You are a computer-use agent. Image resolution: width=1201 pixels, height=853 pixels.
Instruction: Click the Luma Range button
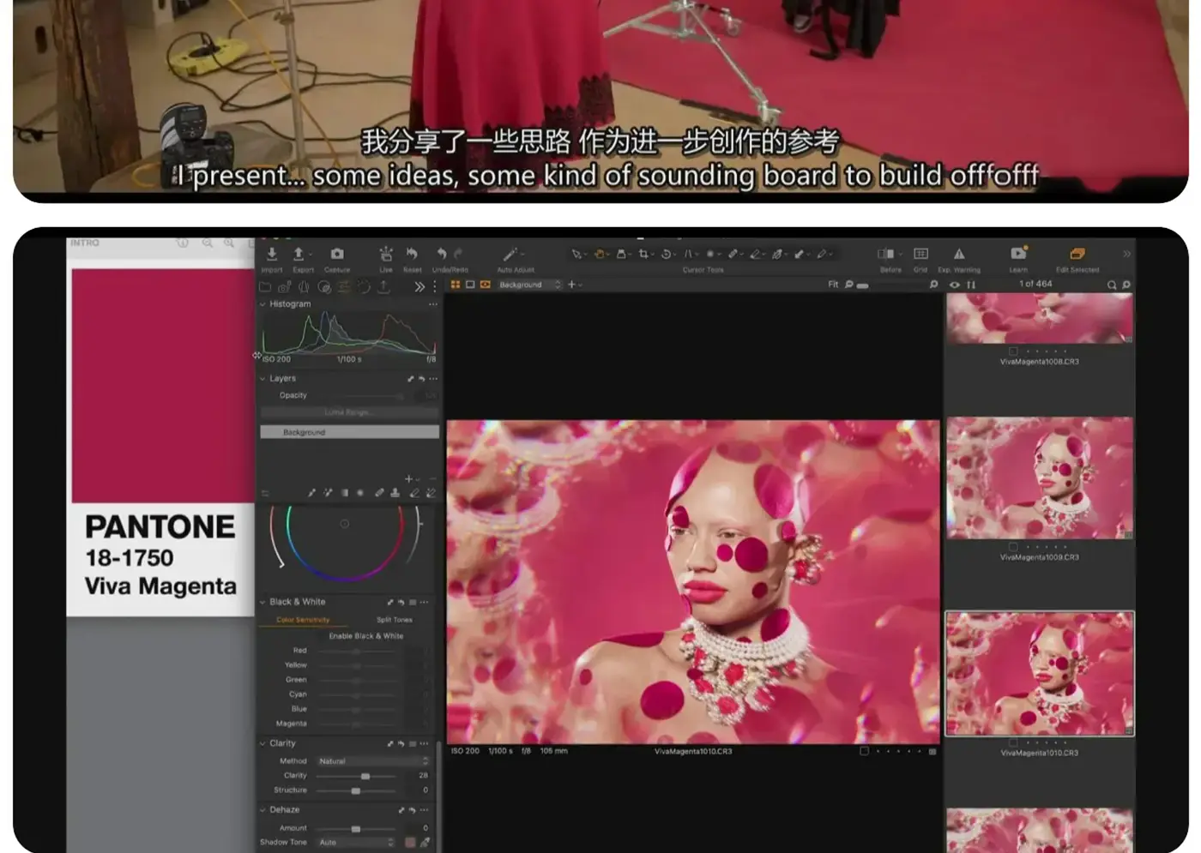[349, 412]
